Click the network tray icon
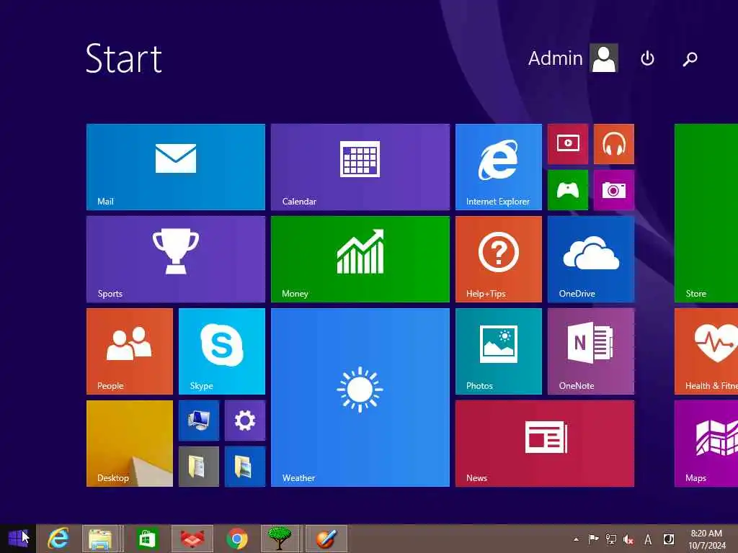 point(611,539)
